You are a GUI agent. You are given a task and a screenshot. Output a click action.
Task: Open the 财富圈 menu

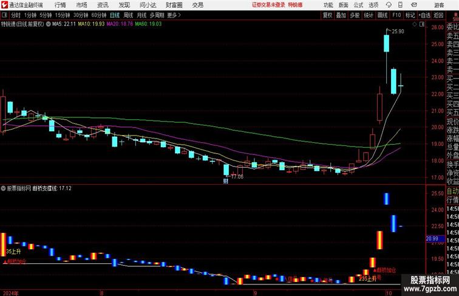(x=174, y=5)
